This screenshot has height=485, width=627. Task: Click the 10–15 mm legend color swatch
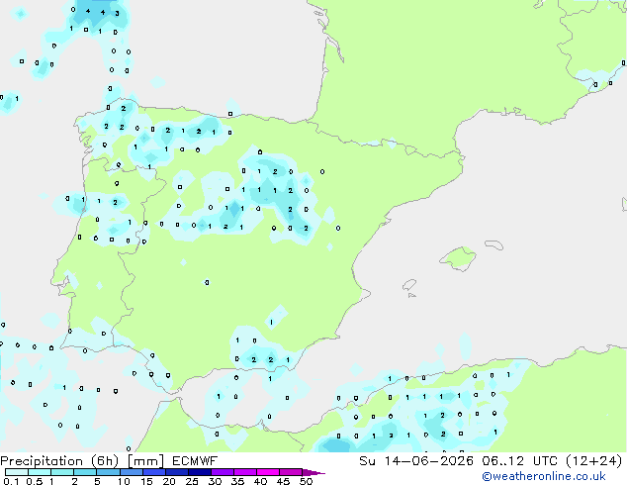point(132,472)
